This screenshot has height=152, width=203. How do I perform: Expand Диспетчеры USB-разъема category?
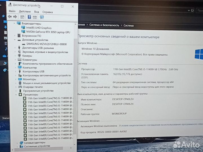(15, 48)
